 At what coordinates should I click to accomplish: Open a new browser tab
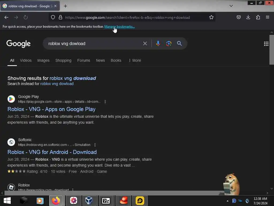(65, 6)
